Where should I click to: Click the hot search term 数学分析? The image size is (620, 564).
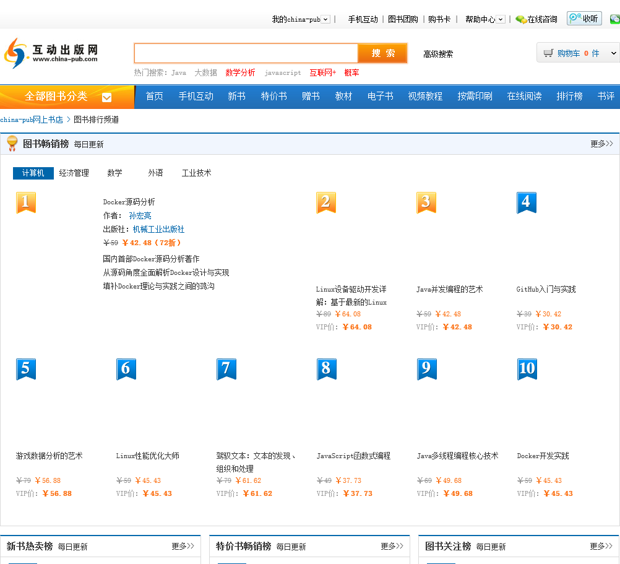(x=241, y=73)
